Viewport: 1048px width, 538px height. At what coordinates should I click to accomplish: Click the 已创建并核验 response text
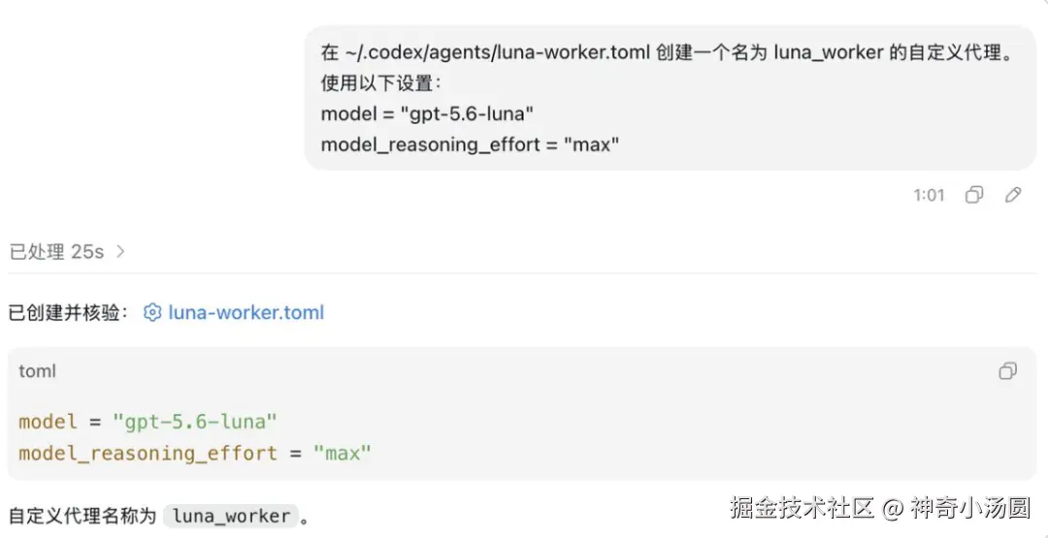[69, 312]
